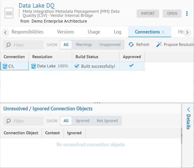Switch to the Usage tab
Screen dimensions: 194x168
94,32
